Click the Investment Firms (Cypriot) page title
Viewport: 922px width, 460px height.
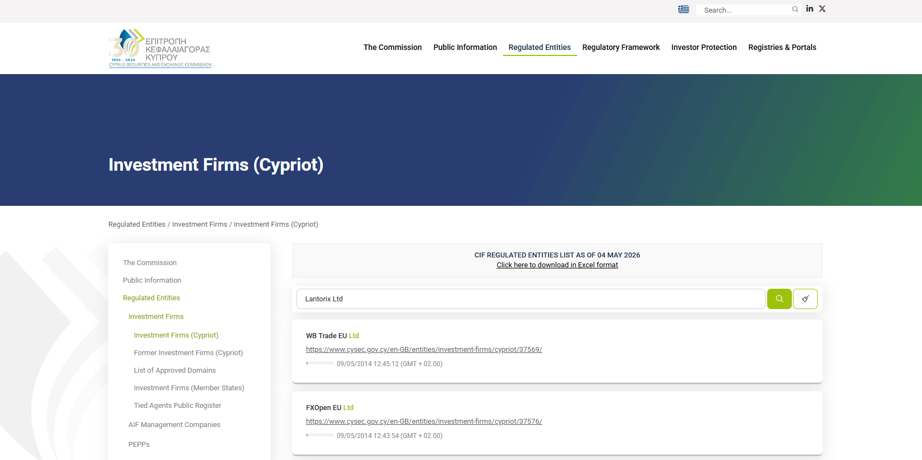[216, 165]
